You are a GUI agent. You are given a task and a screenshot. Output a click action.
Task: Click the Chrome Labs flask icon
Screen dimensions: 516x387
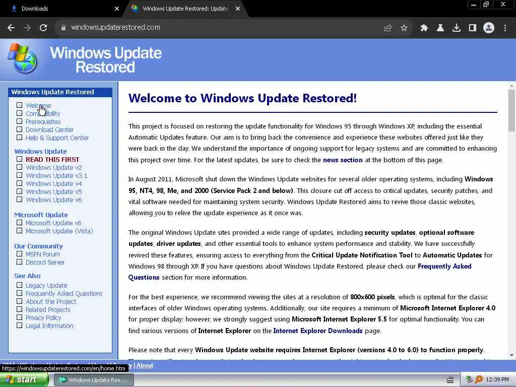[440, 28]
